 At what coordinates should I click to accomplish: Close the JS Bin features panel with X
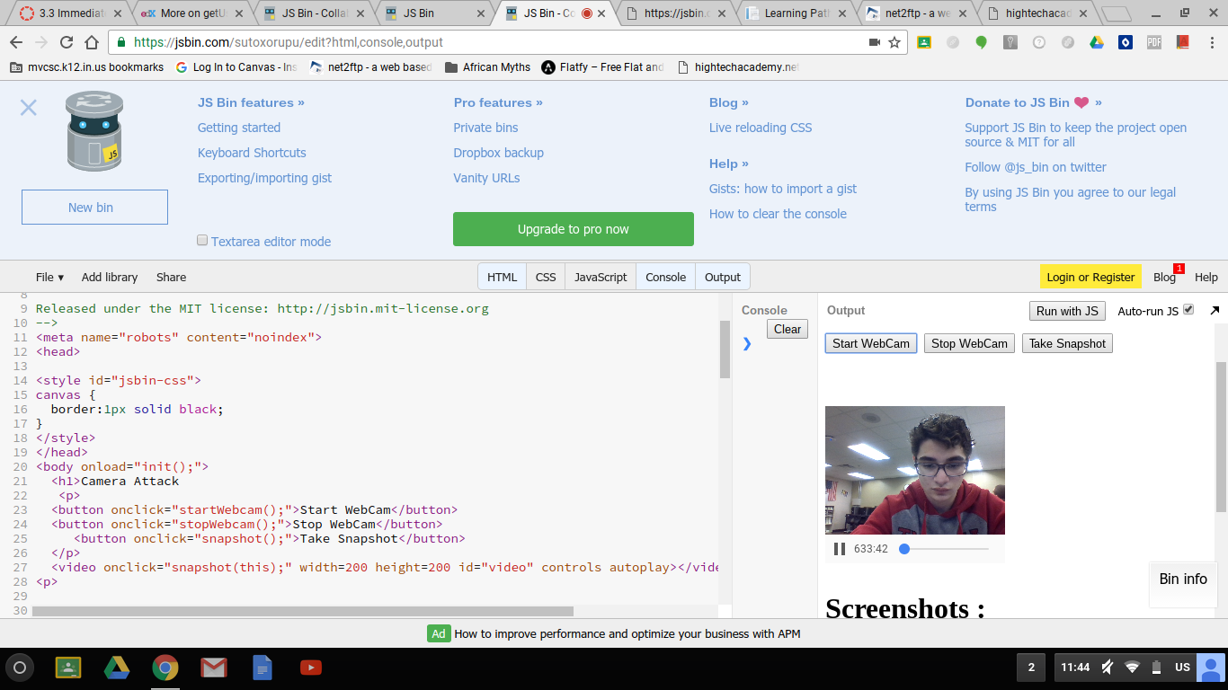pyautogui.click(x=29, y=108)
